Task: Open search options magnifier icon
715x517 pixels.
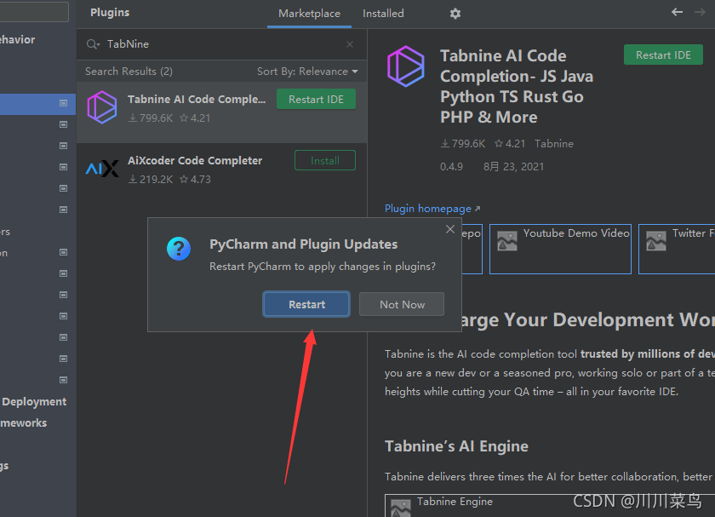Action: click(x=93, y=44)
